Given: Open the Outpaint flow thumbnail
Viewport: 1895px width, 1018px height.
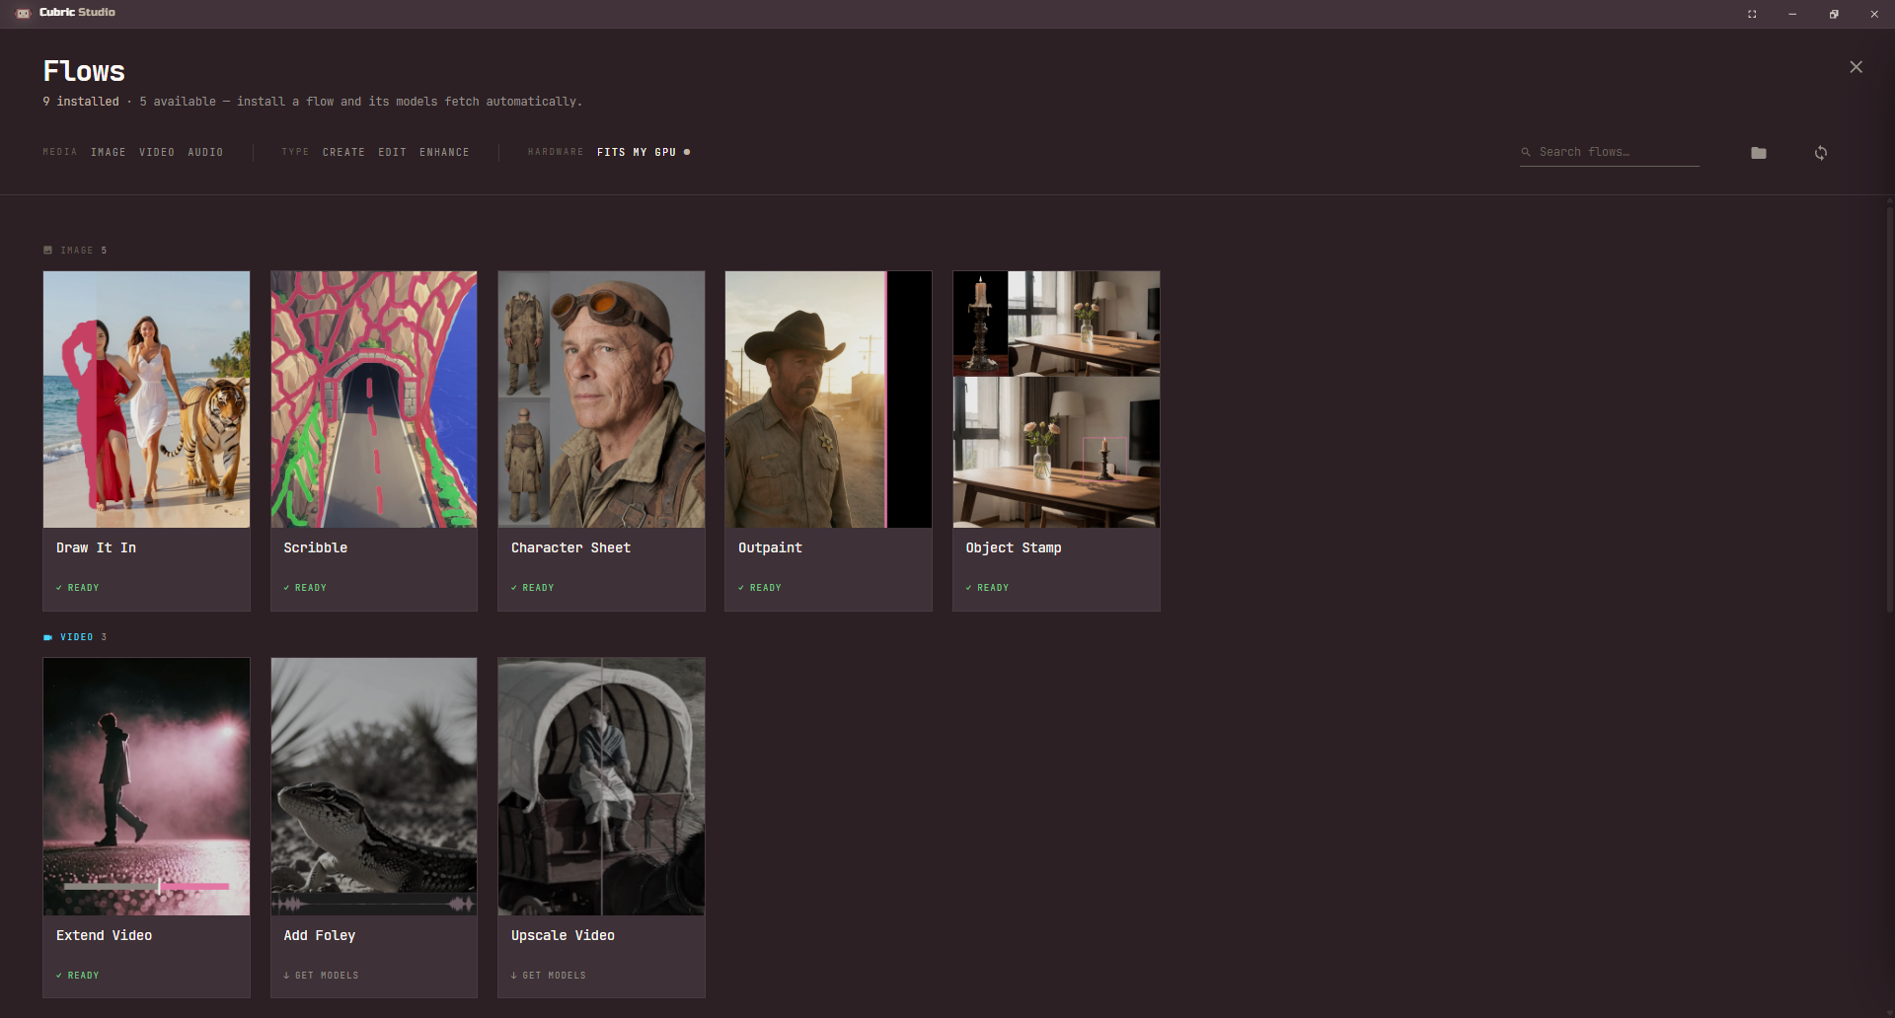Looking at the screenshot, I should pos(828,400).
